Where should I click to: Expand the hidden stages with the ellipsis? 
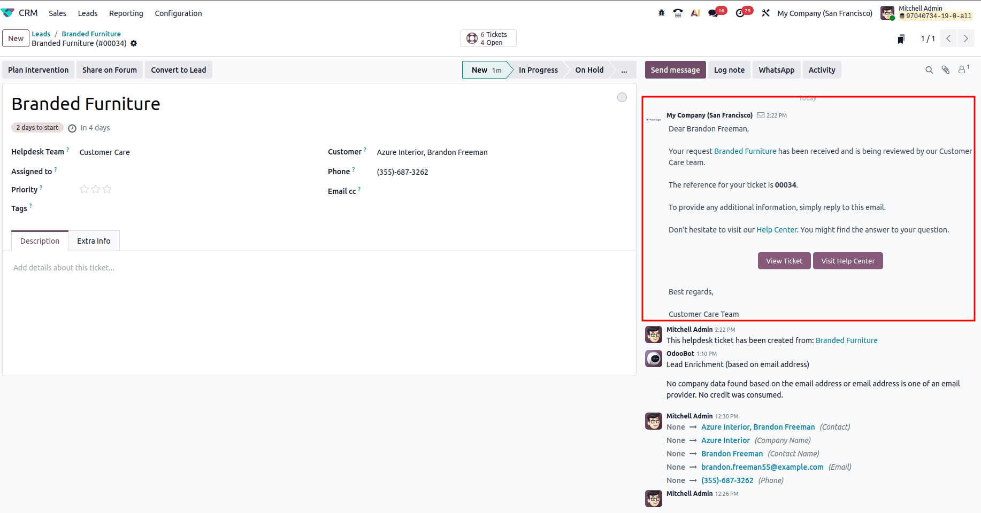click(624, 69)
